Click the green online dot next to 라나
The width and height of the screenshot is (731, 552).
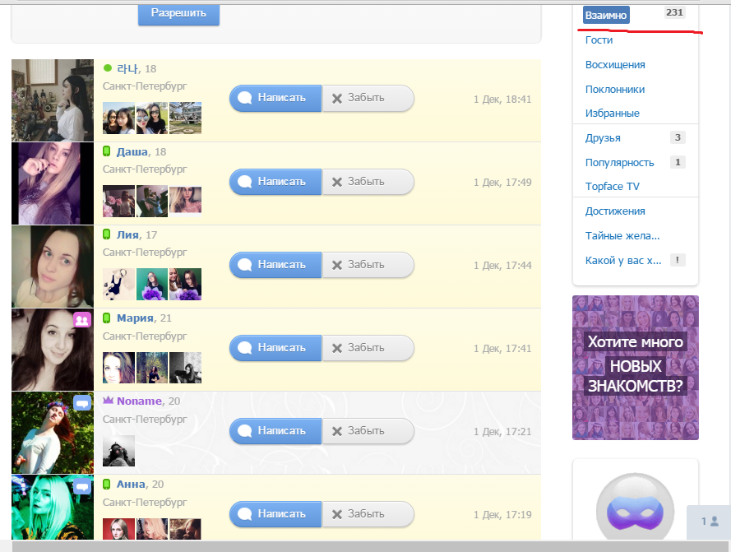pos(107,68)
